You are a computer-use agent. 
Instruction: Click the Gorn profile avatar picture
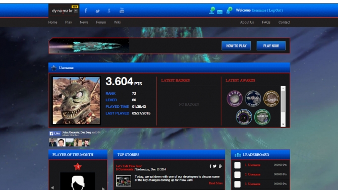pos(76,101)
